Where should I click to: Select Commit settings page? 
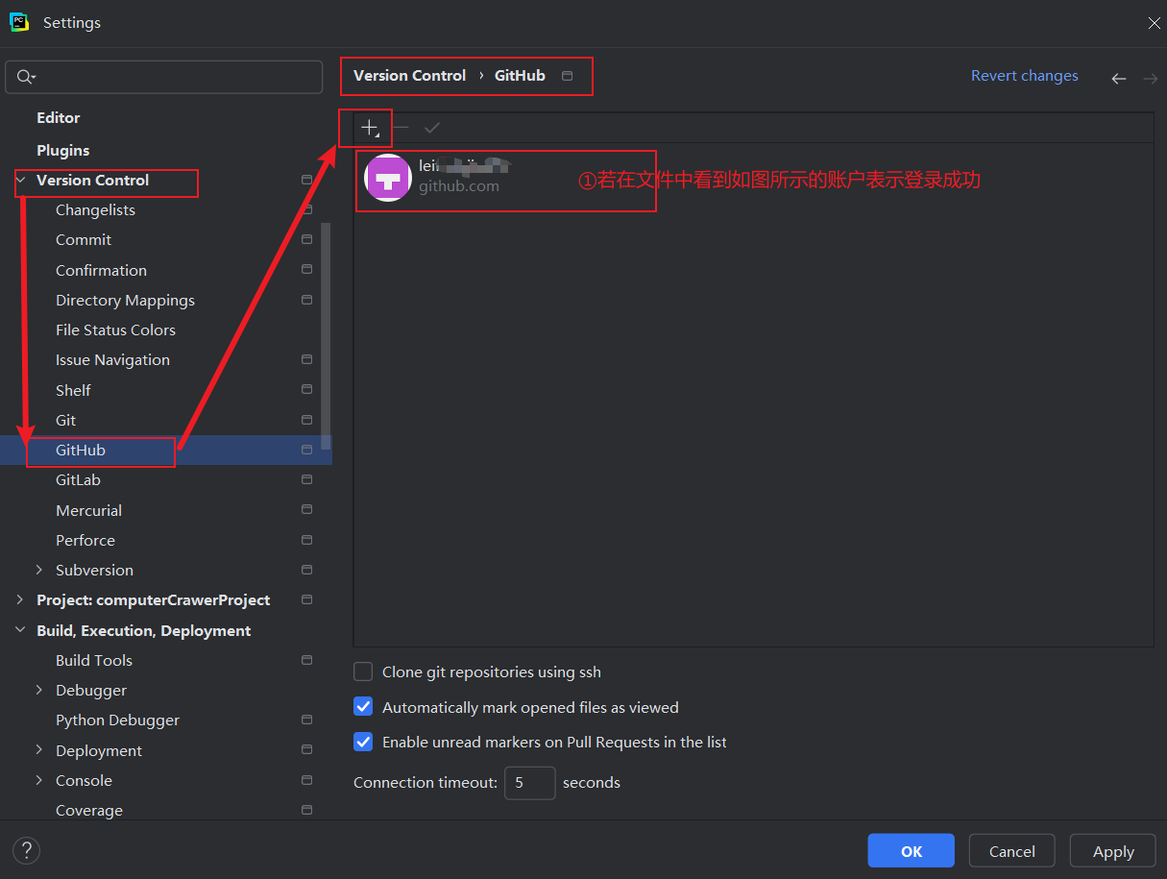(84, 239)
